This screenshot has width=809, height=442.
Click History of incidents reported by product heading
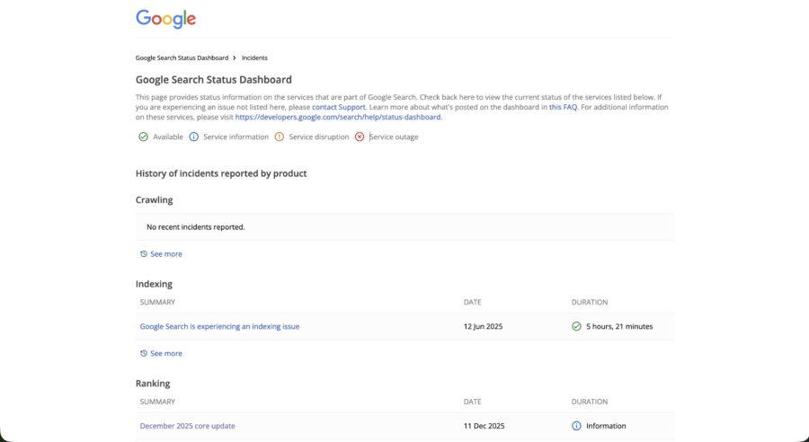221,173
